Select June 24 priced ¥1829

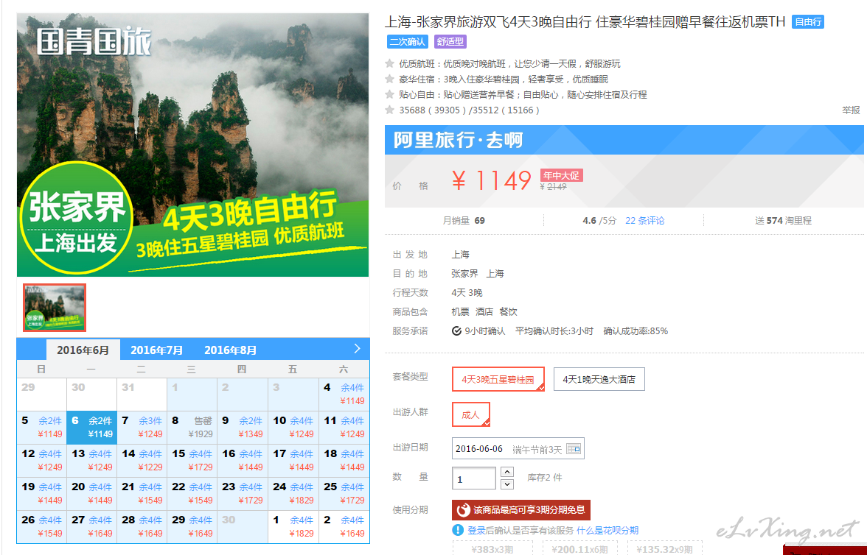(293, 494)
